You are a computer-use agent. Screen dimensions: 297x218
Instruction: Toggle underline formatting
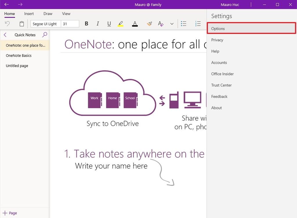(109, 24)
